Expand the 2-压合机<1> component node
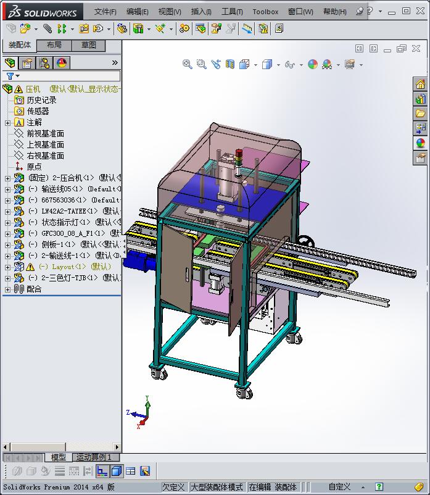 (x=7, y=178)
